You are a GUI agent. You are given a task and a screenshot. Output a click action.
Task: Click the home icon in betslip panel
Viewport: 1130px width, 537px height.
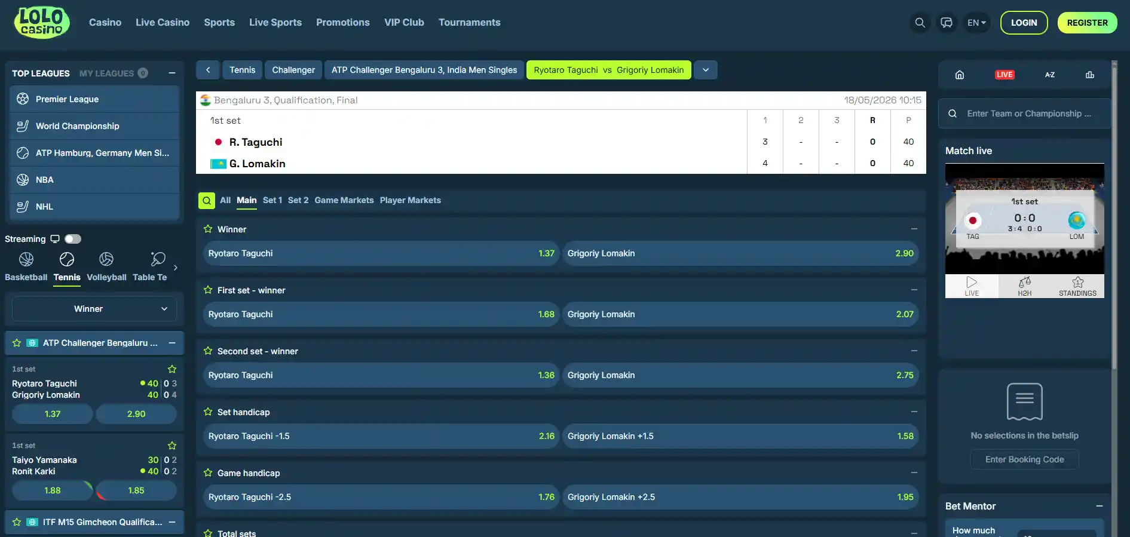(x=960, y=75)
